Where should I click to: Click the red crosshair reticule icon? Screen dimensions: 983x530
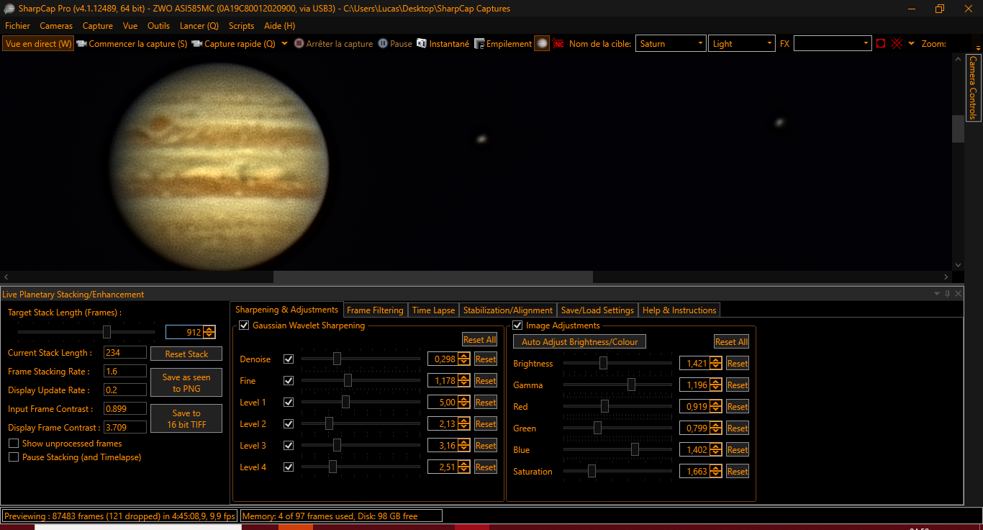click(897, 44)
